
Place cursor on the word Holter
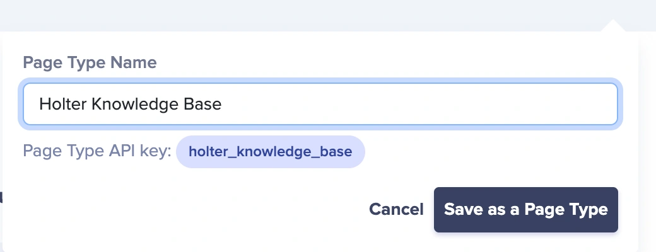(x=62, y=104)
